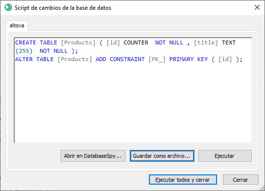Click Ejecutar todos y cerrar button

click(183, 180)
